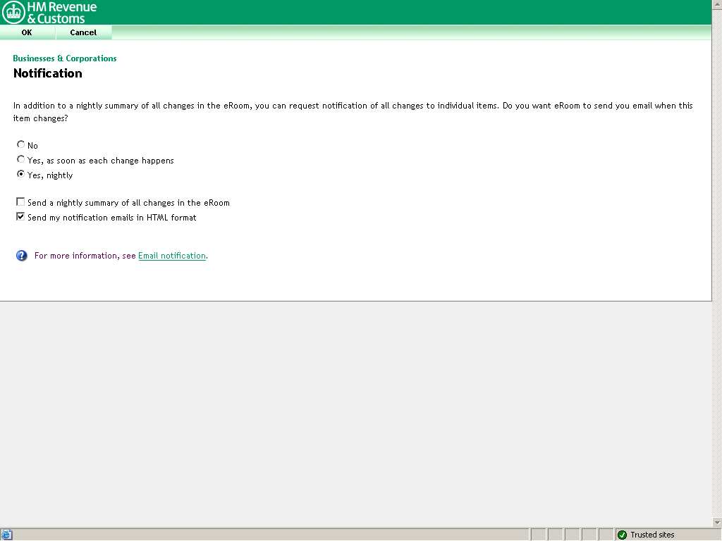Uncheck send notification emails in HTML format

pyautogui.click(x=20, y=217)
